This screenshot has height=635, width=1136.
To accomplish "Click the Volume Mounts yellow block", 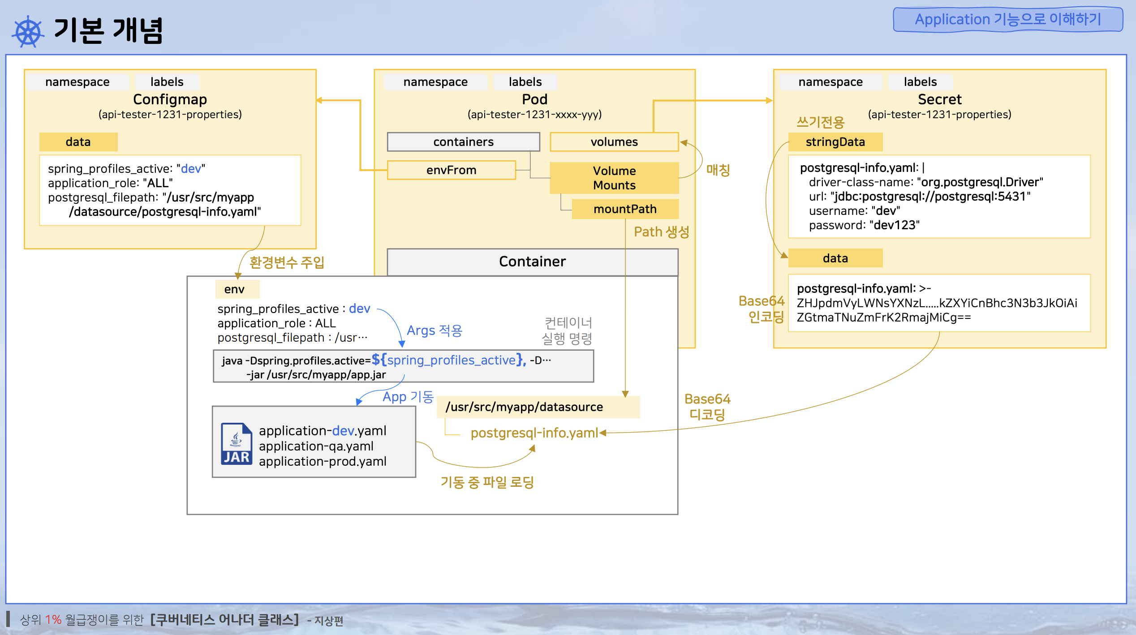I will tap(614, 178).
